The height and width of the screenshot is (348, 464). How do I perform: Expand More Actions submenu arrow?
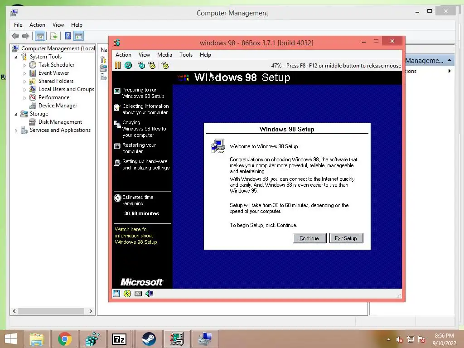pos(449,71)
